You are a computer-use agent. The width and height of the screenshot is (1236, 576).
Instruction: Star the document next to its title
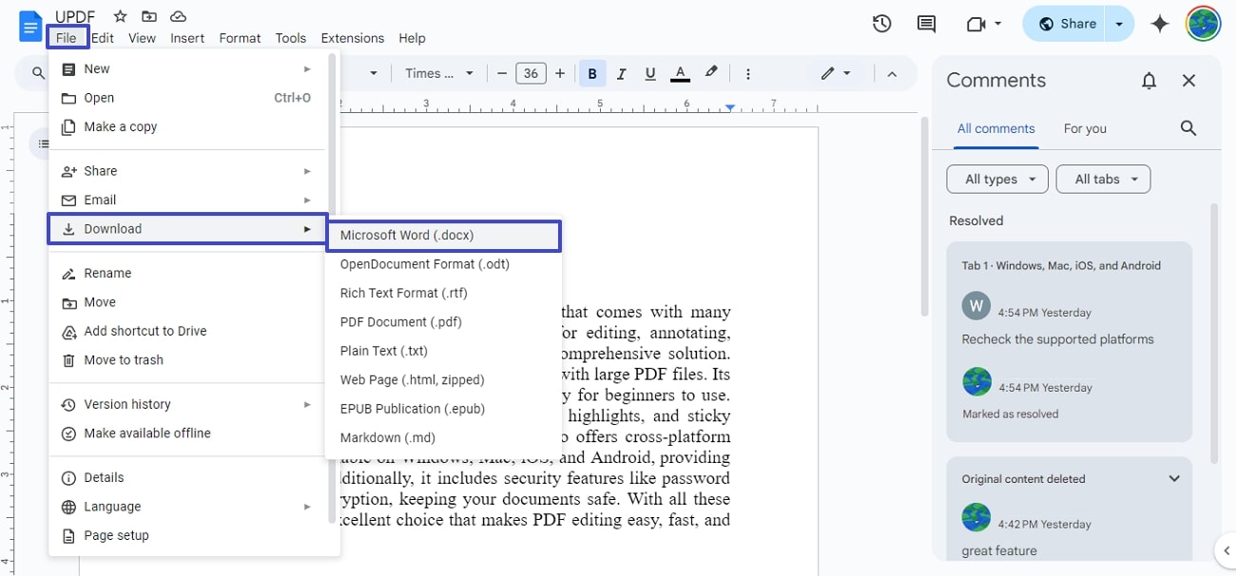(119, 15)
